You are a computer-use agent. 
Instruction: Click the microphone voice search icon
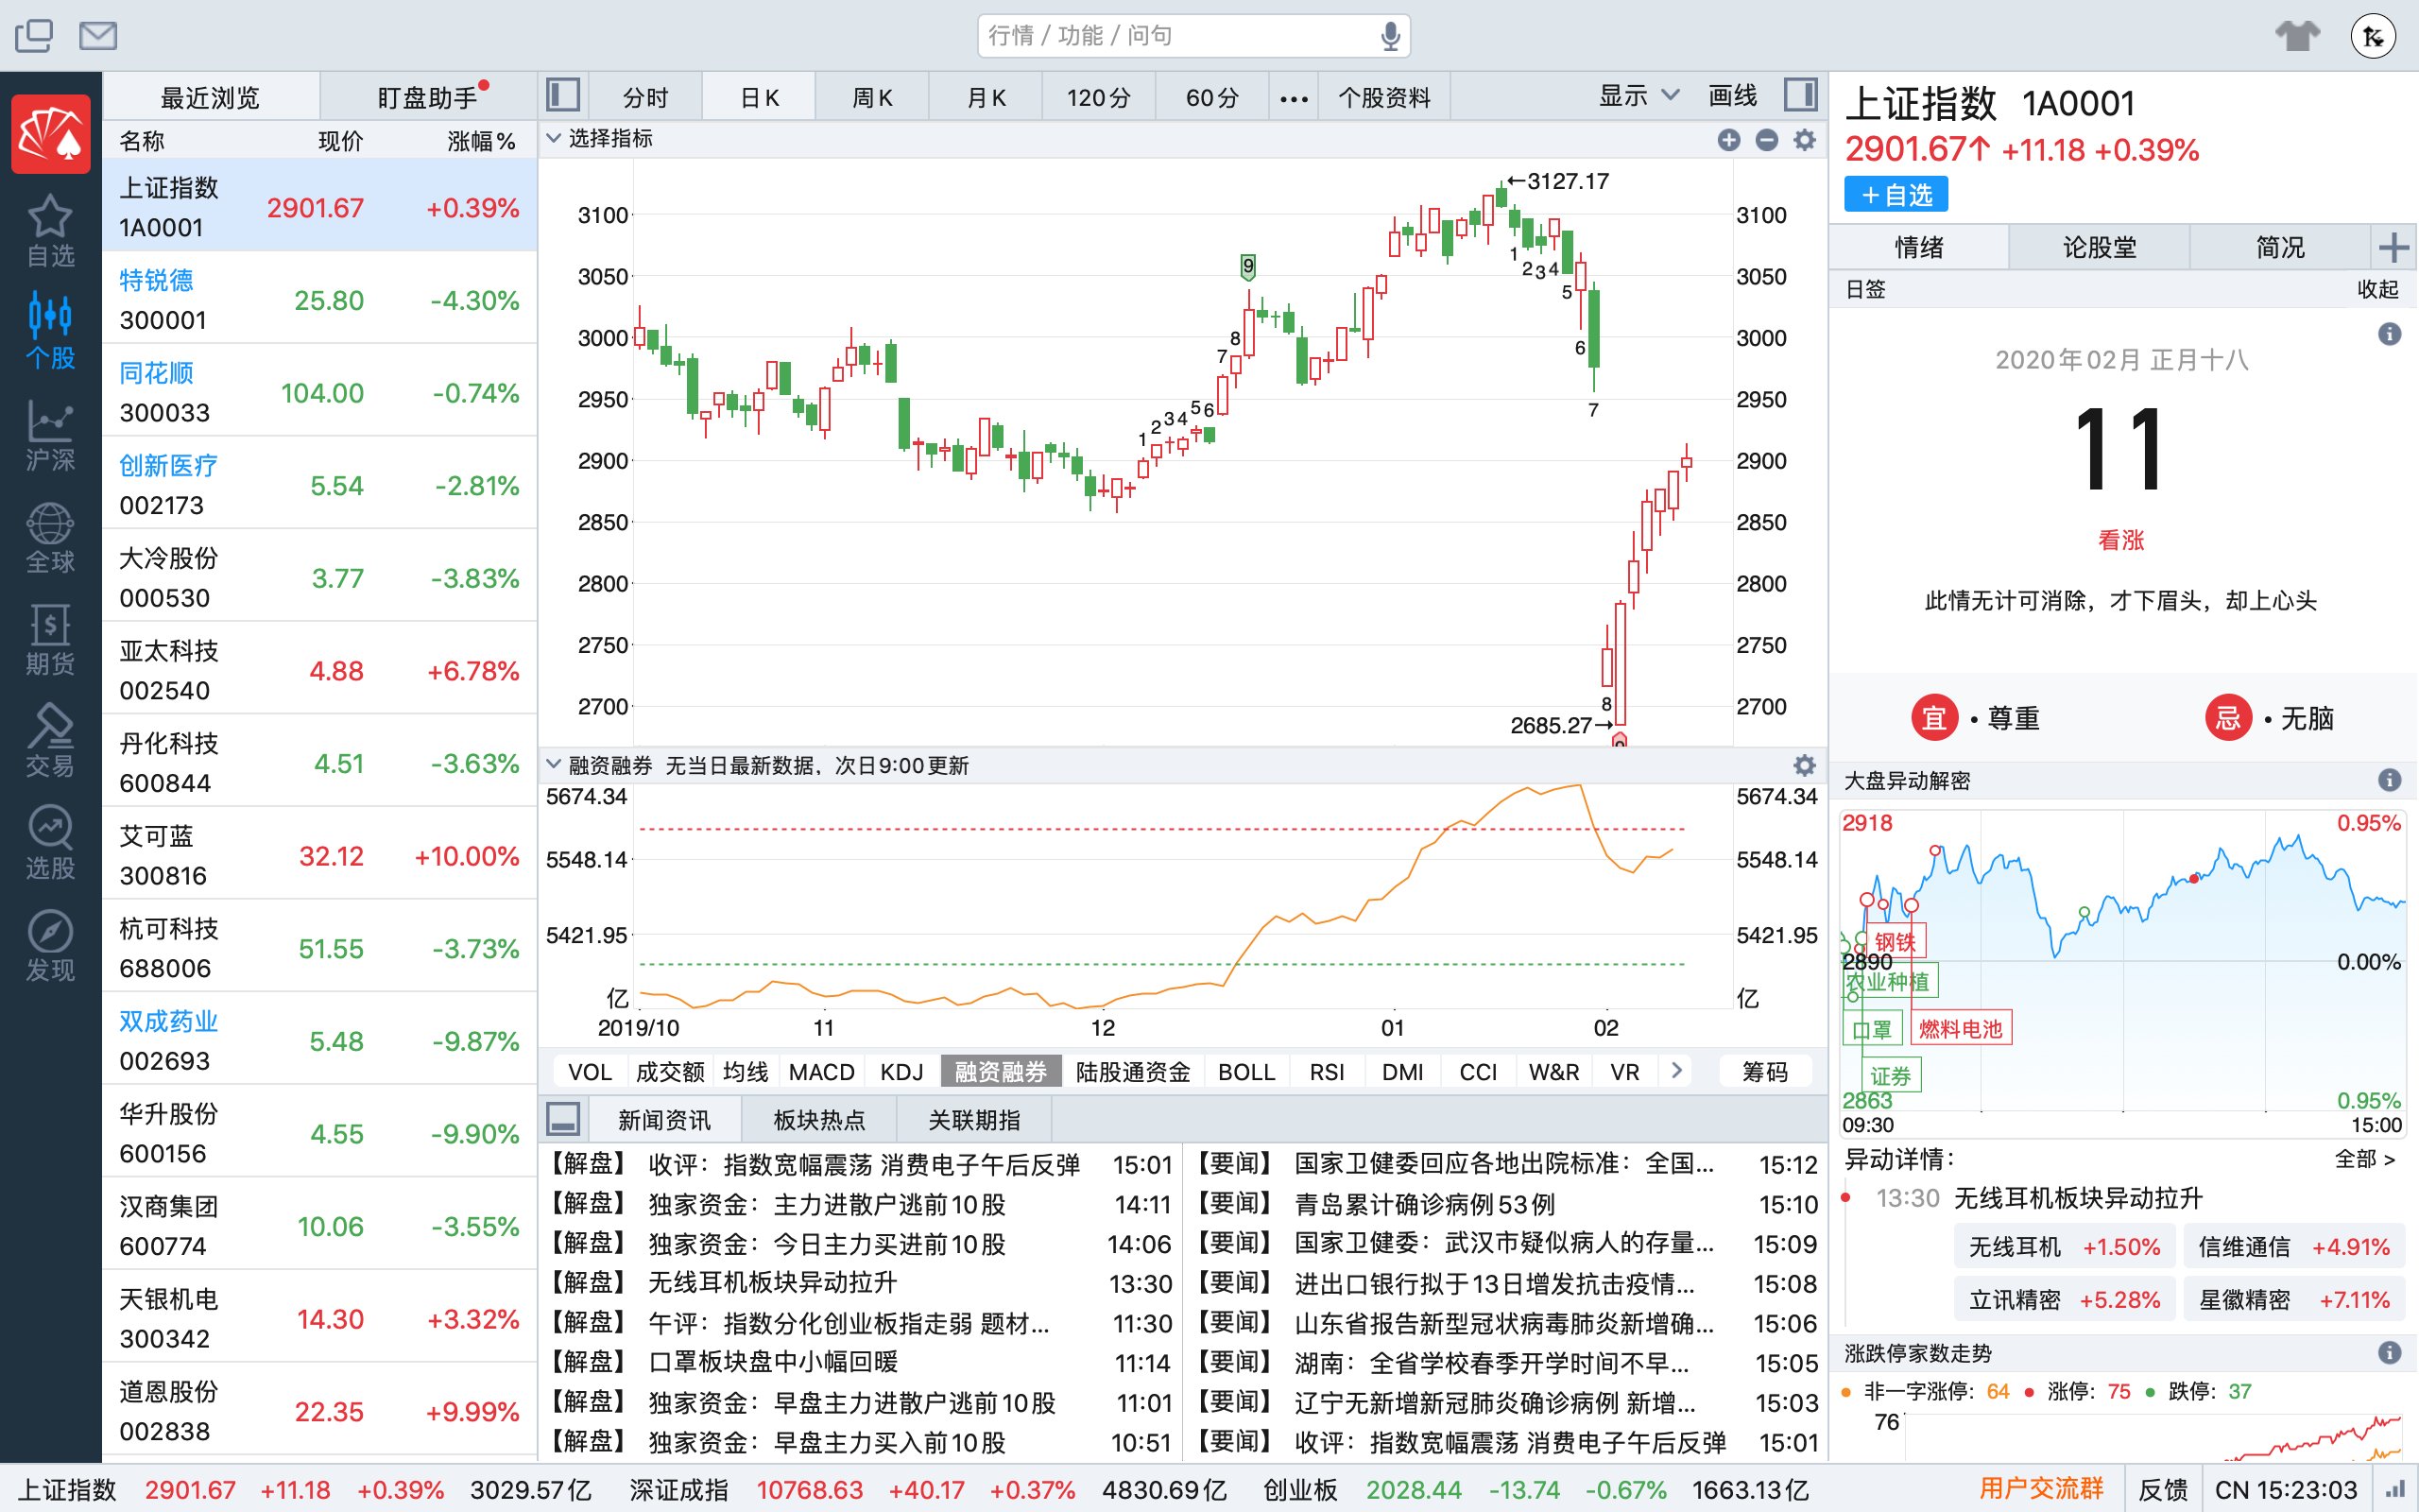1389,37
